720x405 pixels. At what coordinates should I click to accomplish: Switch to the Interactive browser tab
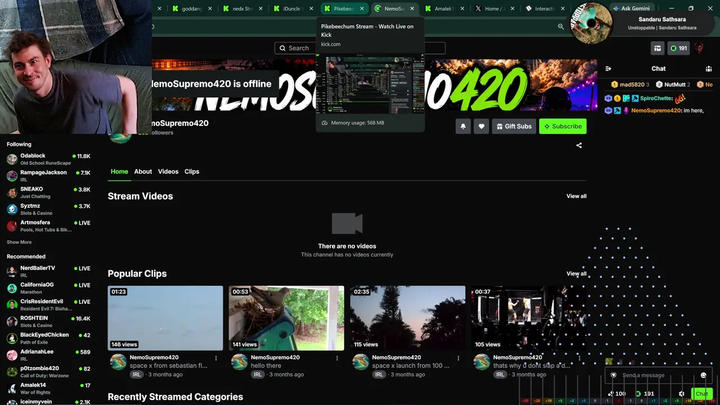[x=545, y=8]
